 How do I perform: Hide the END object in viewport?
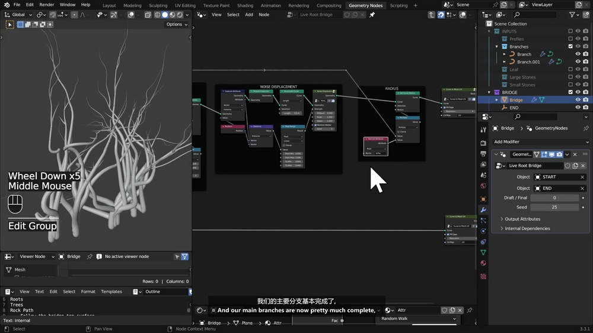click(x=578, y=108)
